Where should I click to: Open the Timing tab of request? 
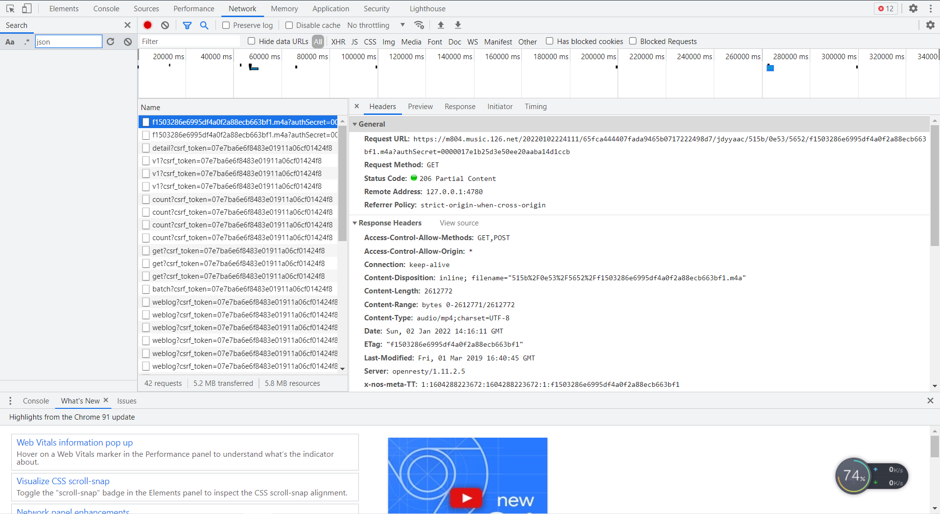(x=536, y=107)
